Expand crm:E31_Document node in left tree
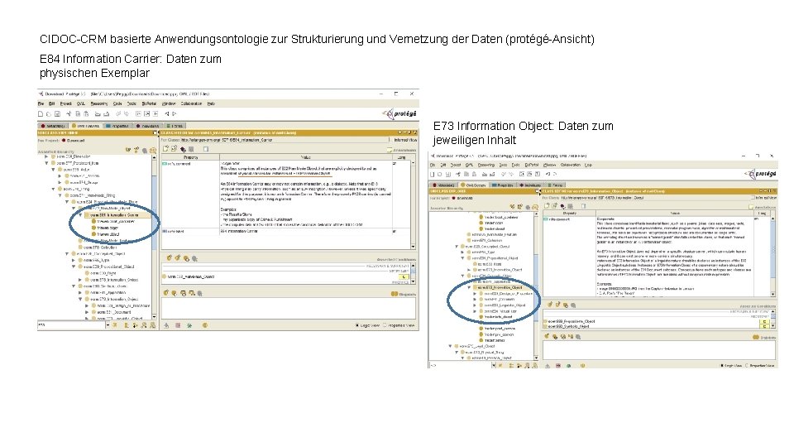Image resolution: width=794 pixels, height=447 pixels. click(87, 312)
